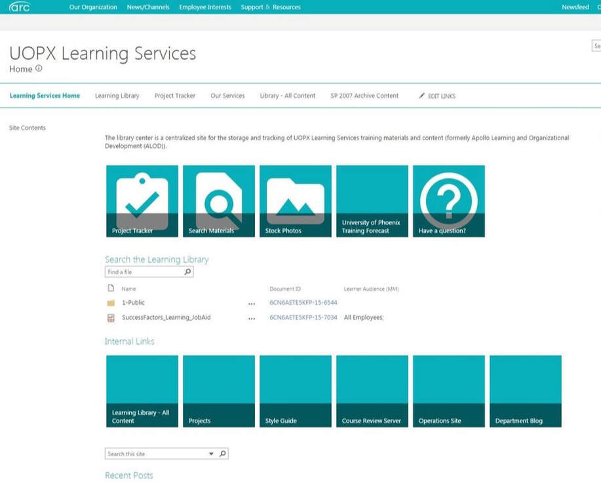The height and width of the screenshot is (493, 601).
Task: Click the Have a question? tile
Action: pos(449,201)
